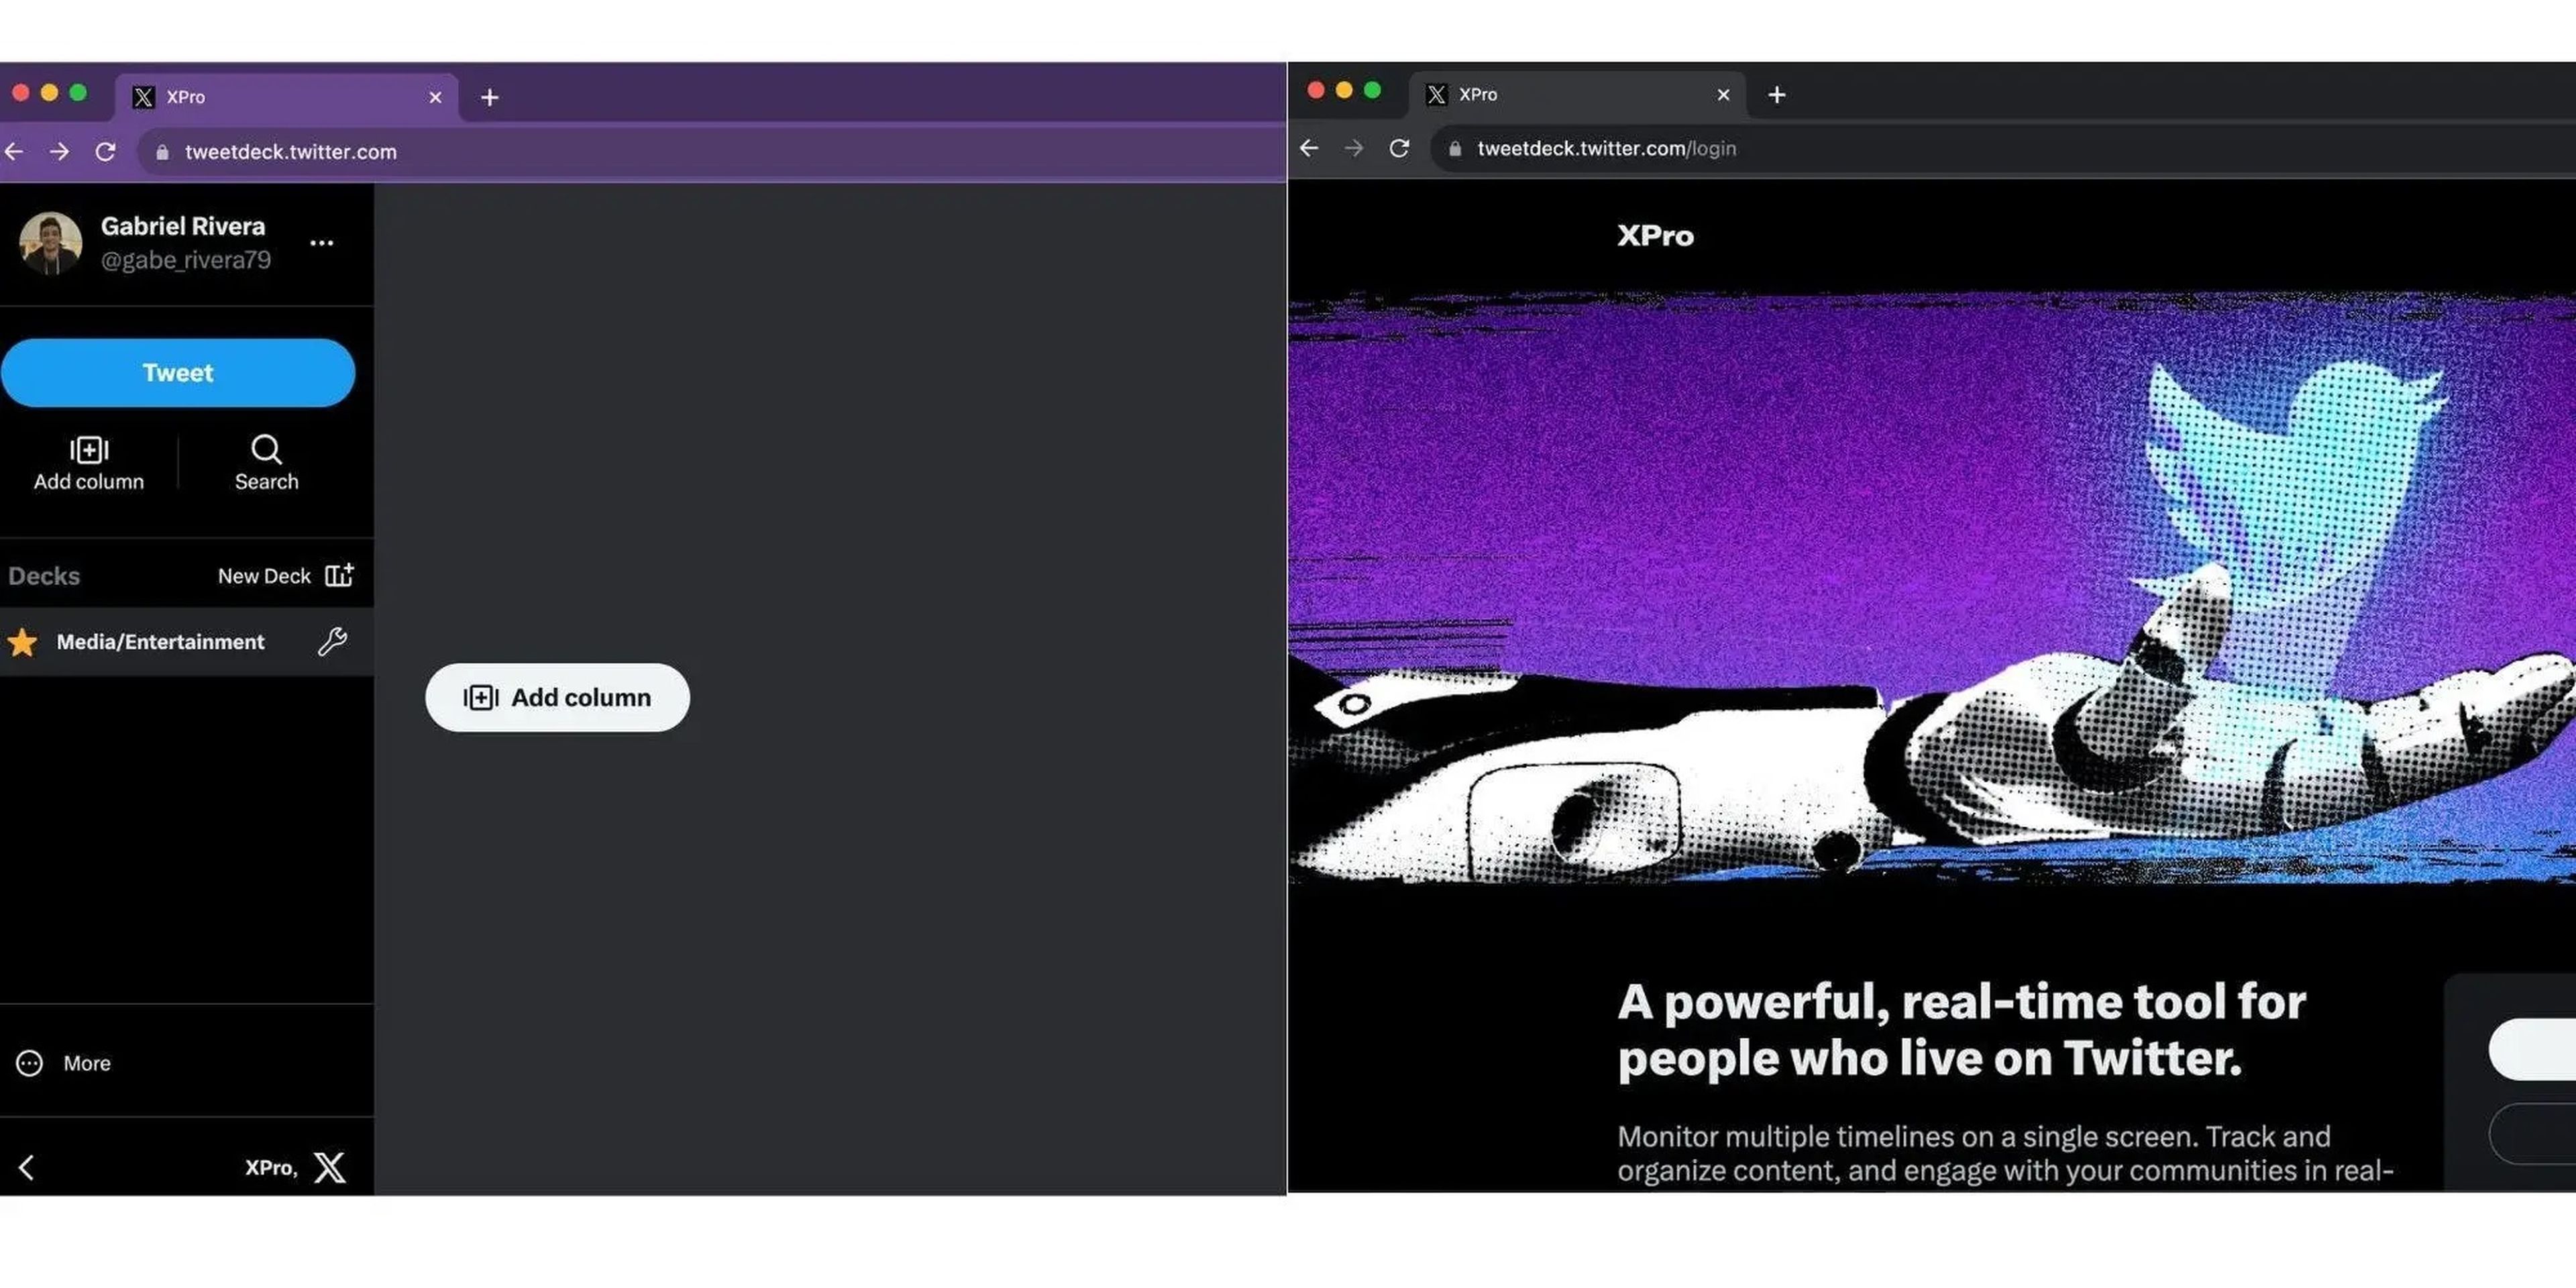This screenshot has height=1288, width=2576.
Task: Open Media/Entertainment deck settings wrench
Action: click(x=332, y=641)
